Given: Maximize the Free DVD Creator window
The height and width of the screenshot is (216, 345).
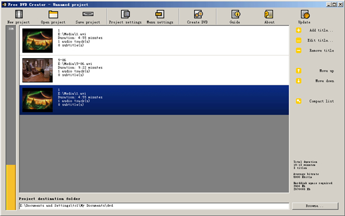Looking at the screenshot, I should point(334,5).
